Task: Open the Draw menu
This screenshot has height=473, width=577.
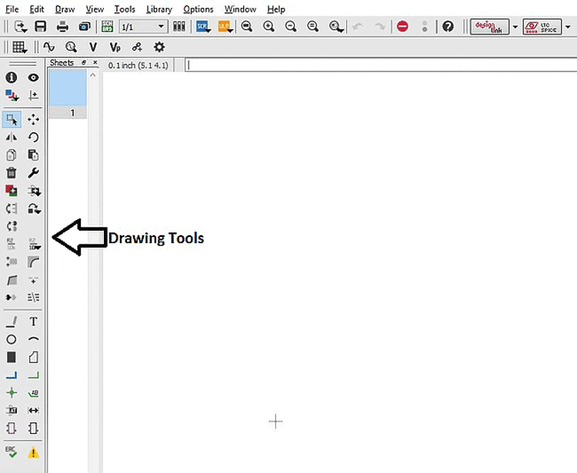Action: point(65,9)
